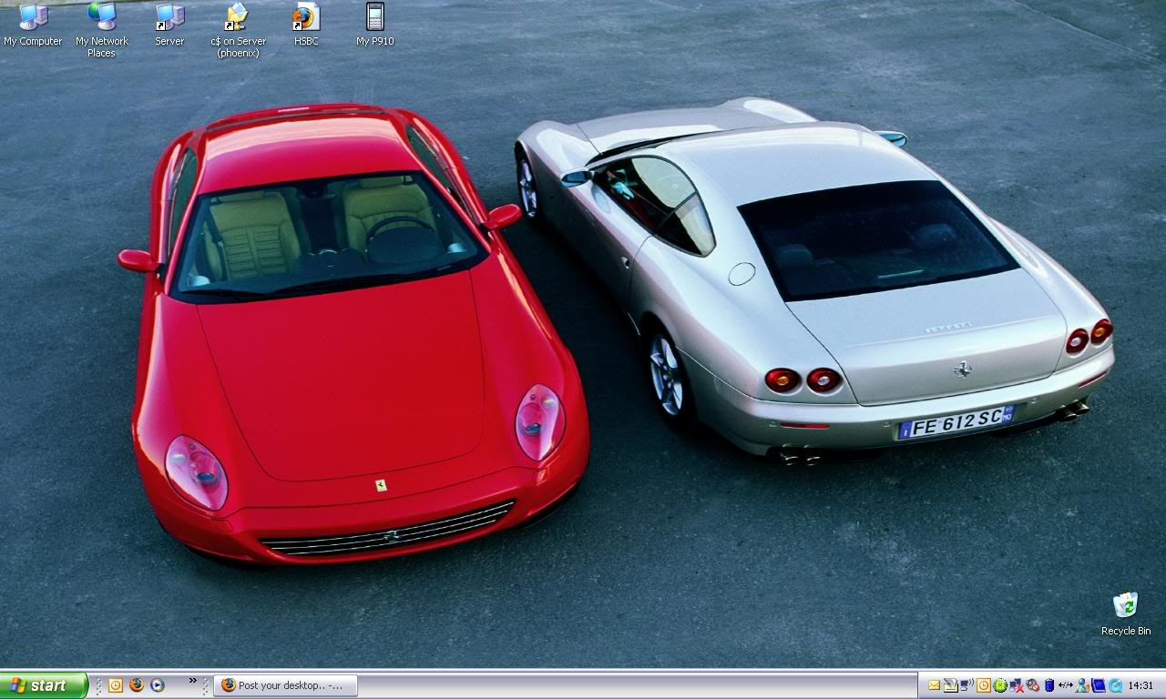The width and height of the screenshot is (1166, 699).
Task: Launch Firefox from the Quick Launch bar
Action: click(137, 685)
